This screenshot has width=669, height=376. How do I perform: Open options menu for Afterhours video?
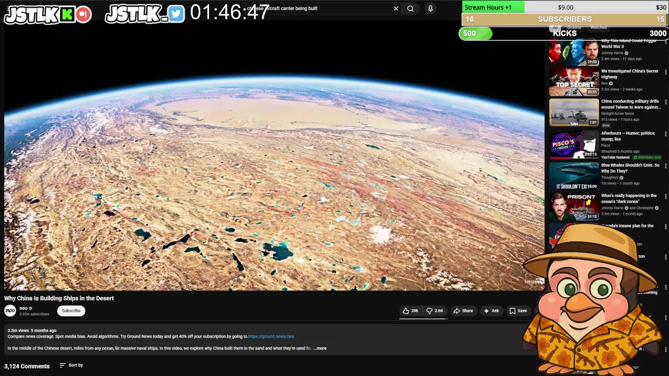(665, 134)
